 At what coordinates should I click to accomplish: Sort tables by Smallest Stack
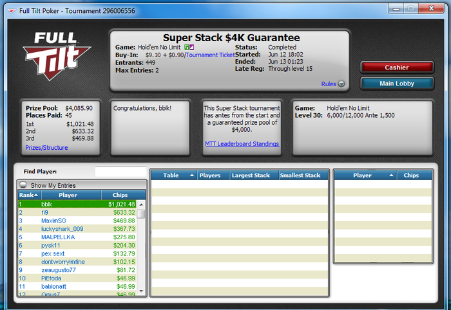click(303, 176)
